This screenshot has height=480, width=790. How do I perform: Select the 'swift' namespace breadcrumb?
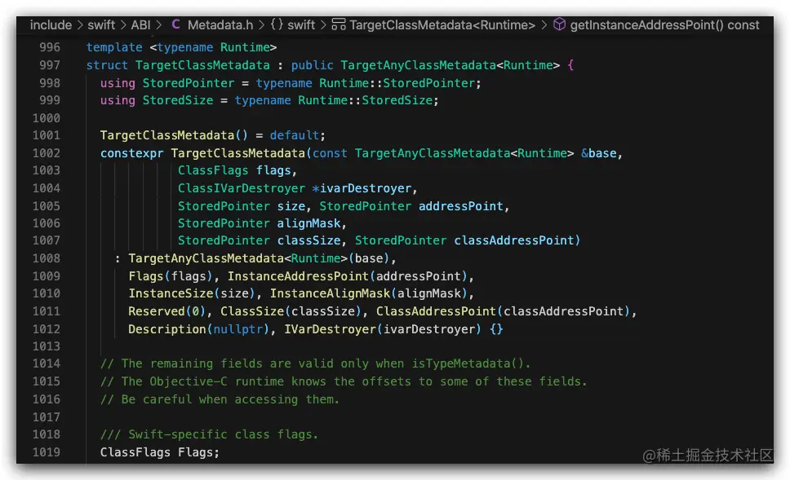click(x=301, y=24)
